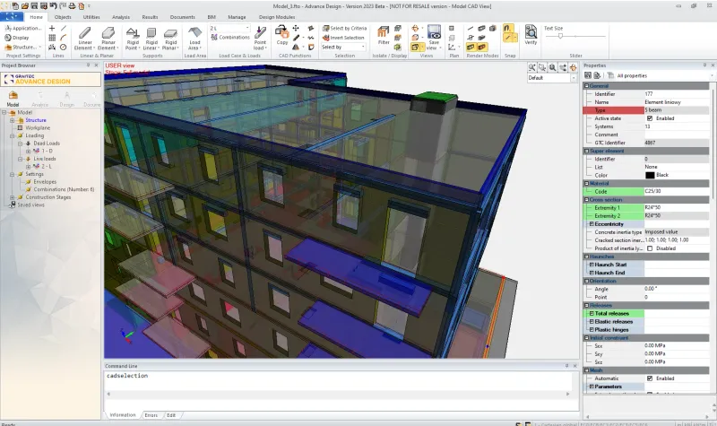Open the Analysis ribbon tab

[x=121, y=17]
